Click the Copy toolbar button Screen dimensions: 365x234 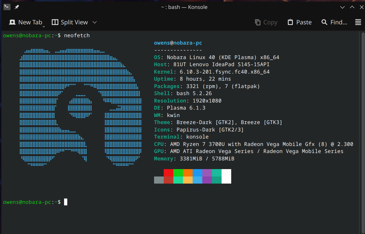[x=266, y=23]
